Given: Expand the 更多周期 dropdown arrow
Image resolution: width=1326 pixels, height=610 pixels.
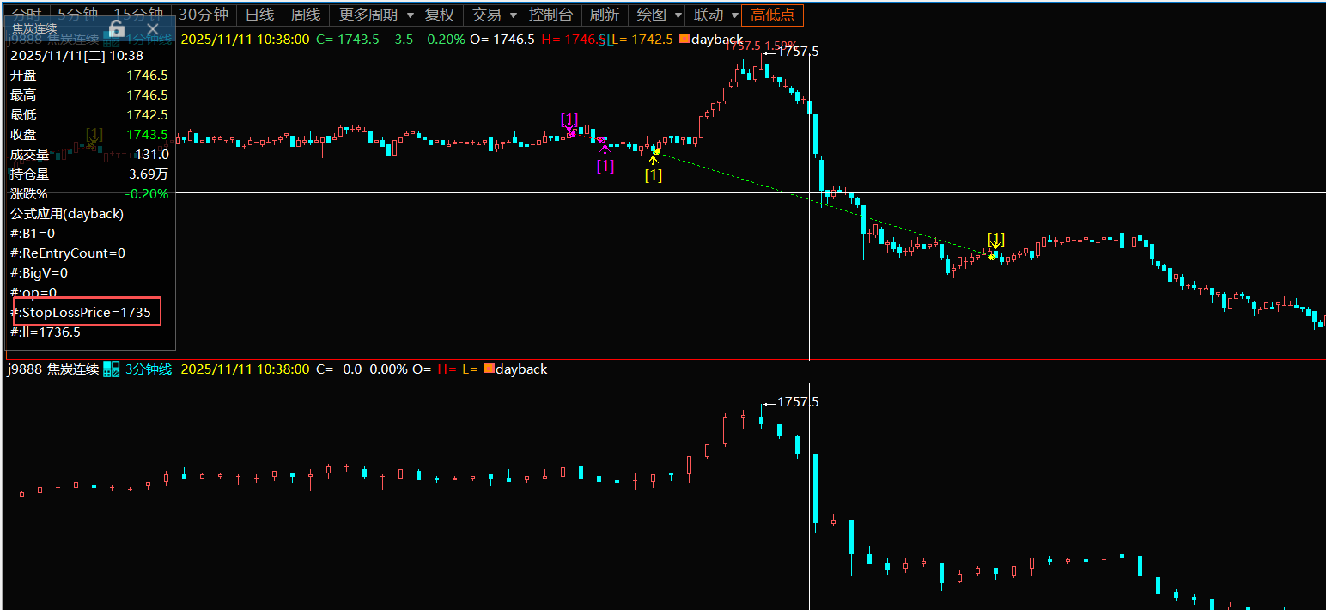Looking at the screenshot, I should coord(410,15).
